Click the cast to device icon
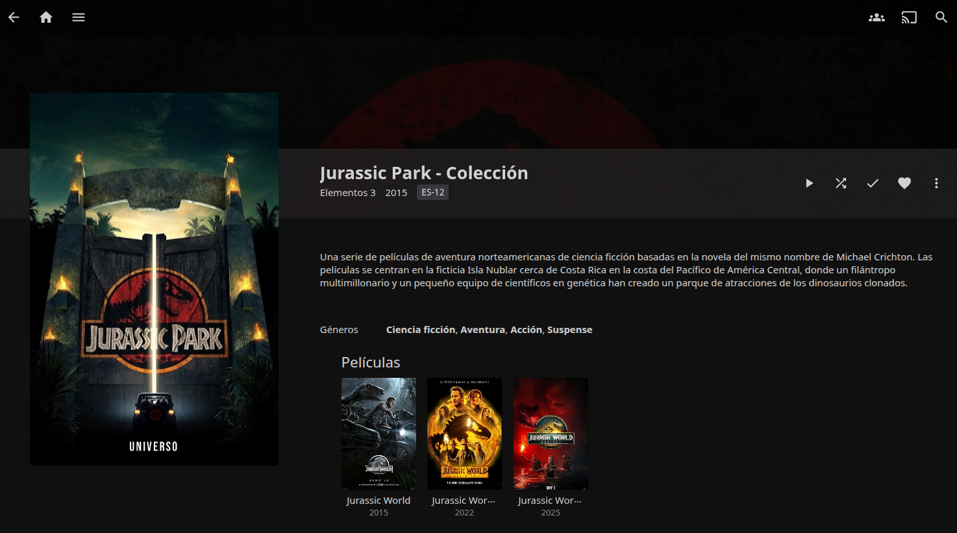 click(x=909, y=18)
